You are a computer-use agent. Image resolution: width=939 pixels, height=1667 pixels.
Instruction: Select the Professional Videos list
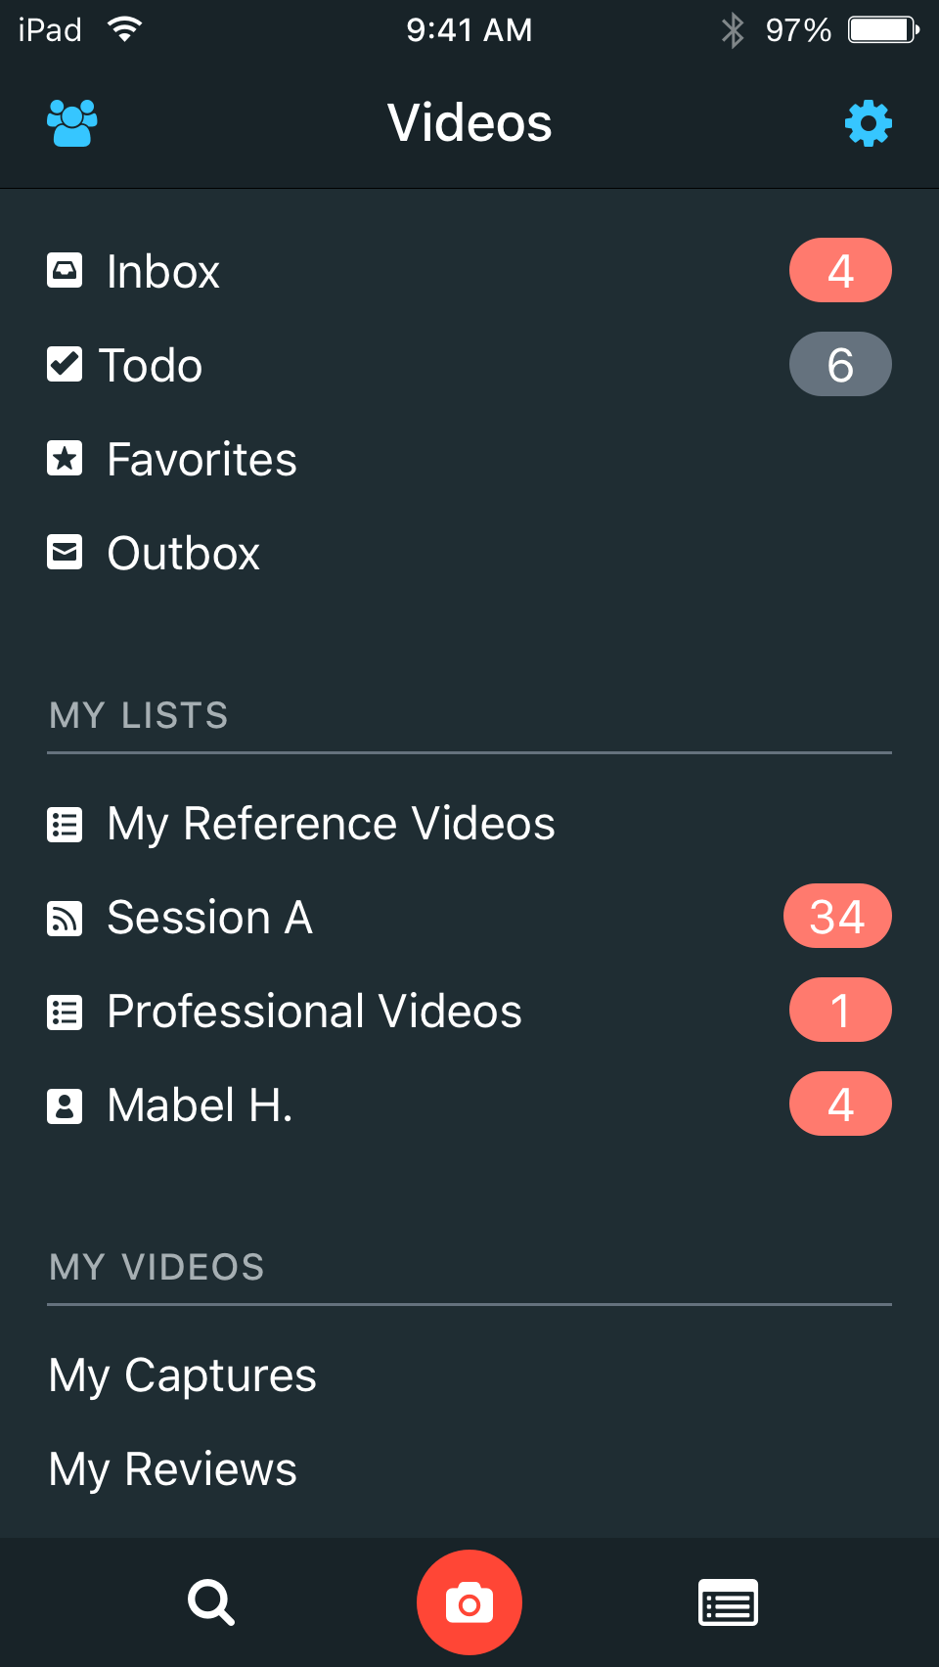314,1012
